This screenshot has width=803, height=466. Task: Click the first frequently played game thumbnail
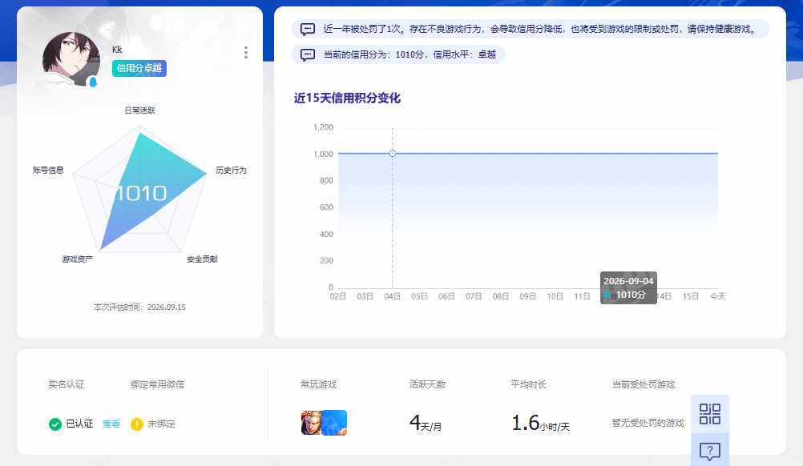coord(312,423)
